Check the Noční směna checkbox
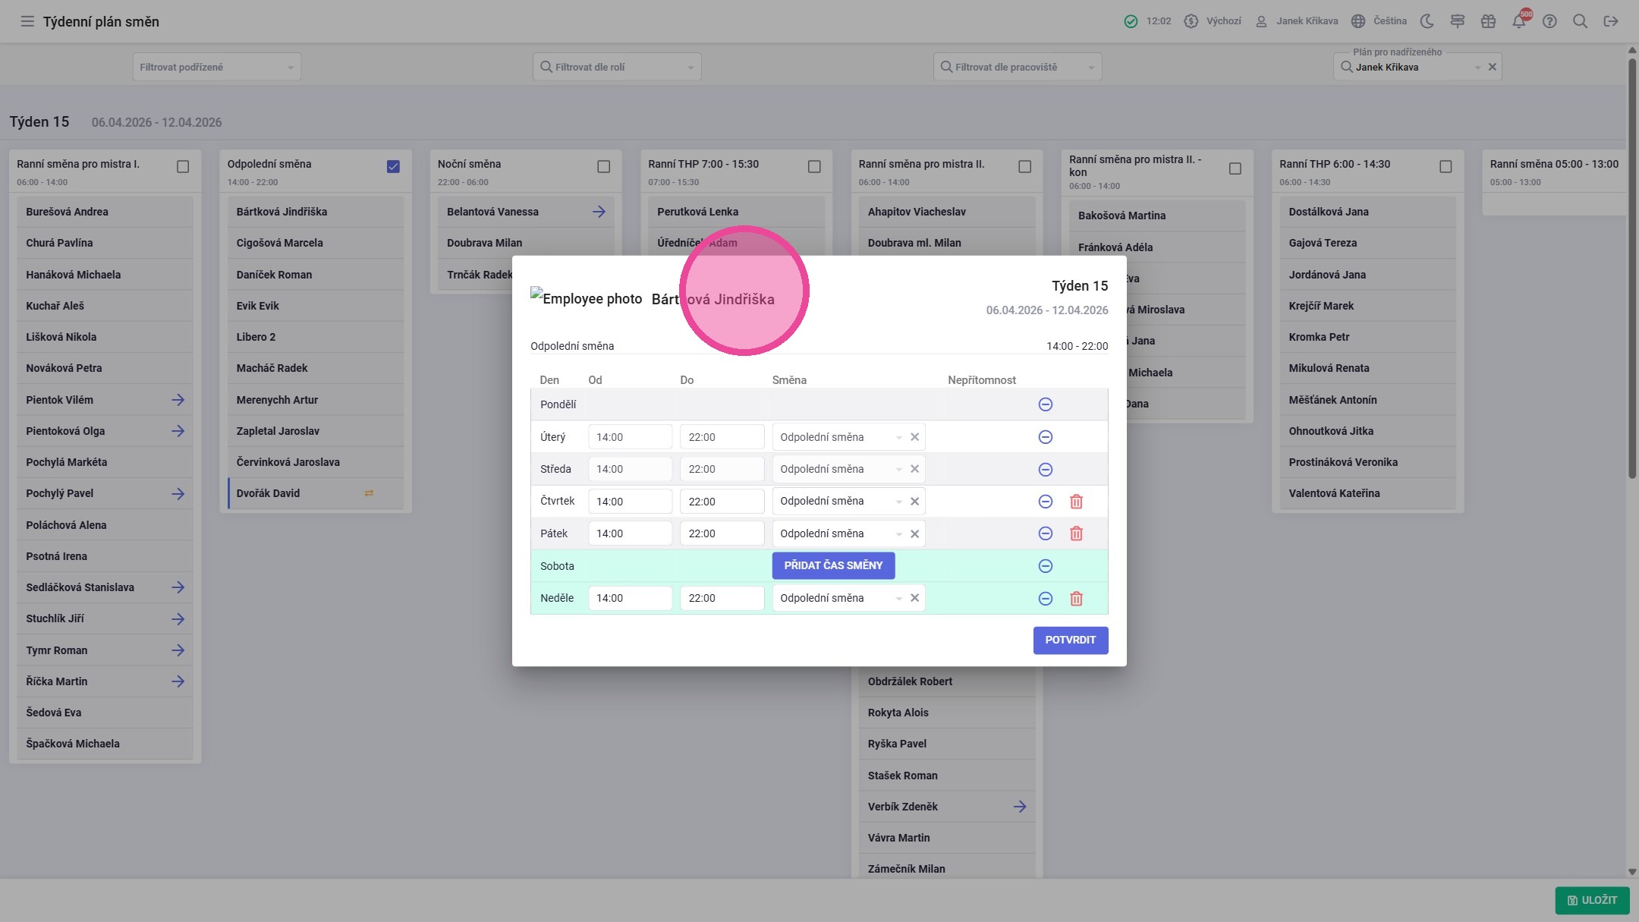Image resolution: width=1639 pixels, height=922 pixels. (603, 166)
